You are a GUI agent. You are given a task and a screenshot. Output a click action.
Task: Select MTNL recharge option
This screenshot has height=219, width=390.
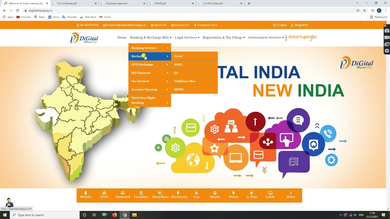click(x=194, y=89)
